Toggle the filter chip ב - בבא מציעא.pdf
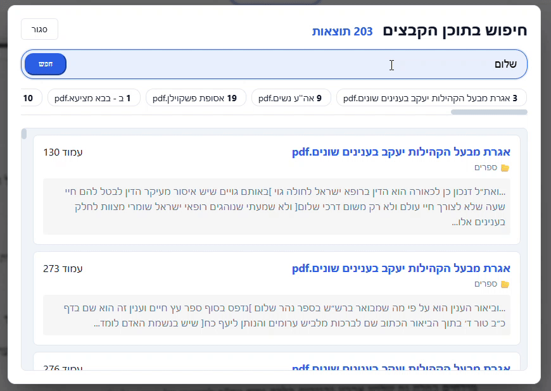This screenshot has width=551, height=391. (x=94, y=98)
